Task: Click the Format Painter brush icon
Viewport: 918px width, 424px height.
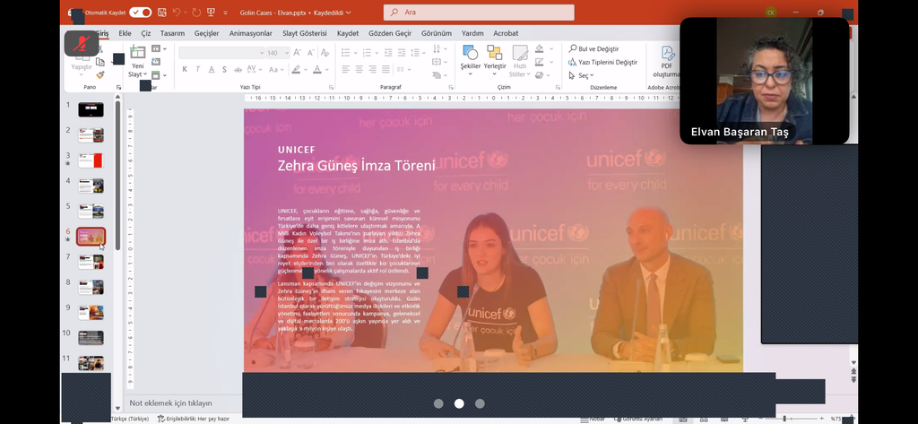Action: [100, 75]
